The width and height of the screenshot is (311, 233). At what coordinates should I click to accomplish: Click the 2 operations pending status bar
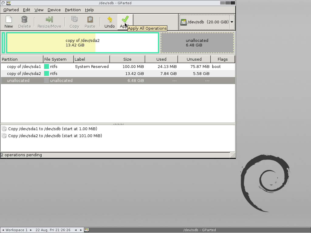(115, 155)
